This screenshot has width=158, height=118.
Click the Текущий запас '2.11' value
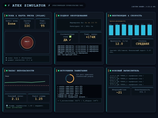tap(15, 99)
